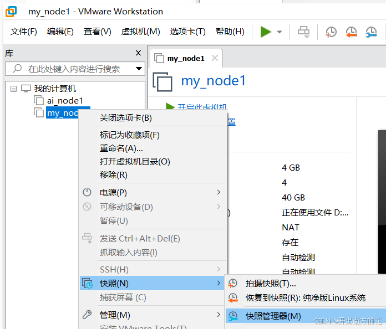This screenshot has width=386, height=329.
Task: Click the green power-on play button
Action: [x=266, y=32]
